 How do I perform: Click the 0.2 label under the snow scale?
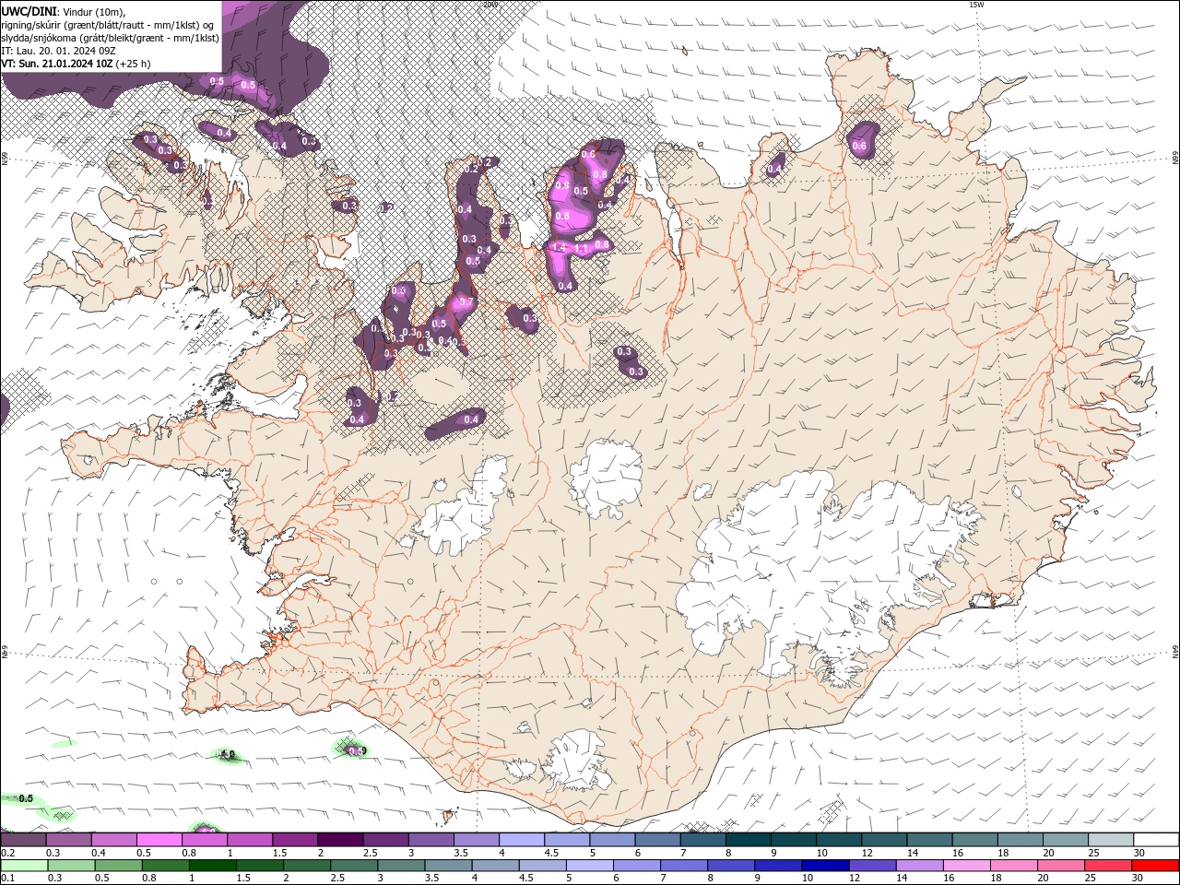pos(7,853)
